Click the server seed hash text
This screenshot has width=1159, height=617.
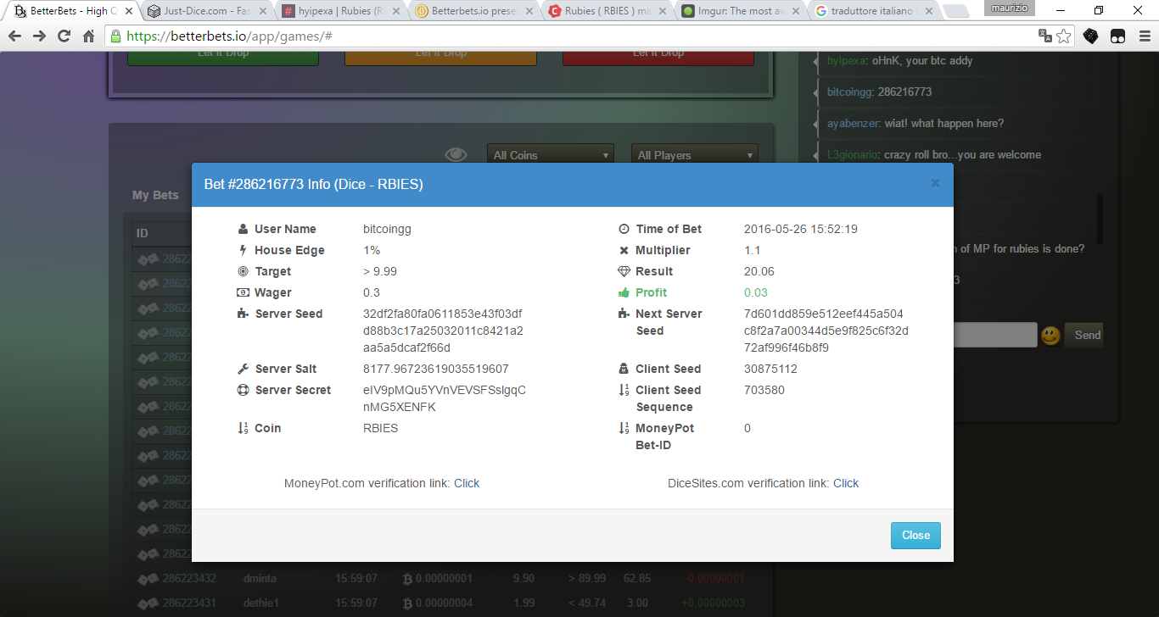(443, 331)
